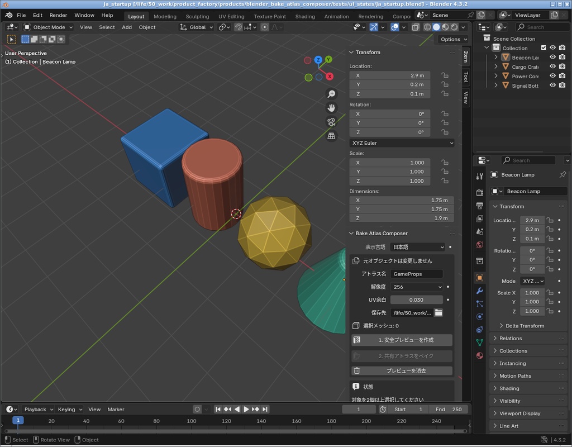Image resolution: width=572 pixels, height=447 pixels.
Task: Toggle Beacon Lamp render camera icon
Action: pyautogui.click(x=562, y=57)
